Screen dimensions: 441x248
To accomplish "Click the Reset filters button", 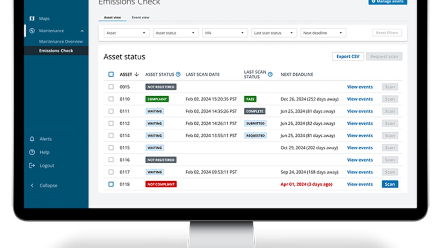I will click(x=387, y=33).
